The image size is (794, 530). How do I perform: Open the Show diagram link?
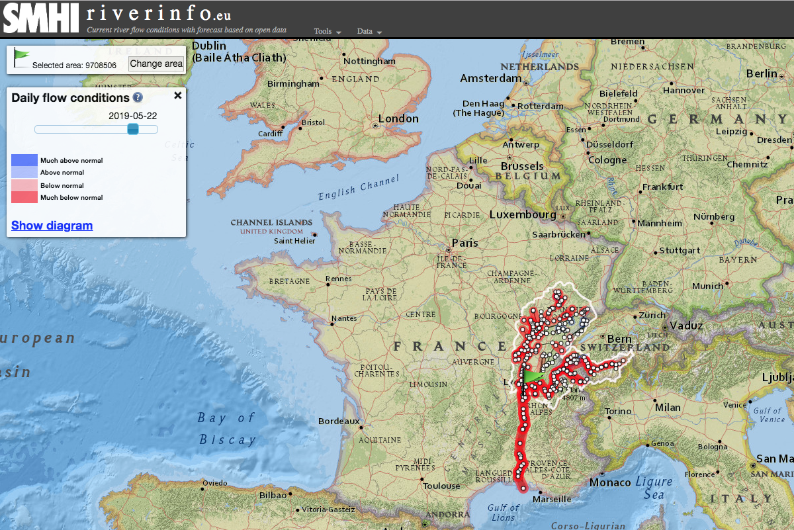(x=52, y=226)
